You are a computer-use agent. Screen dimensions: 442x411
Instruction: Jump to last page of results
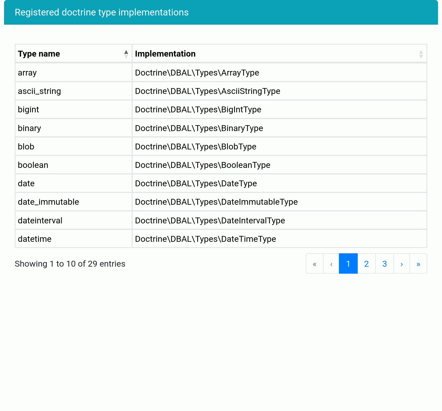coord(418,264)
